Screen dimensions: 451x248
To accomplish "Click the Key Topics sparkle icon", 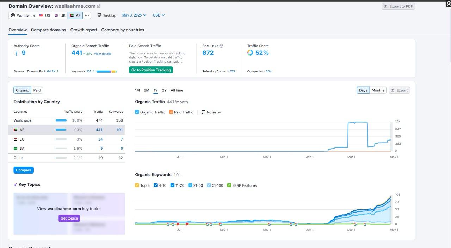I will 16,185.
